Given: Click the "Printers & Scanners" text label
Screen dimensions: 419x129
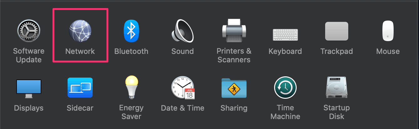Looking at the screenshot, I should click(234, 55).
